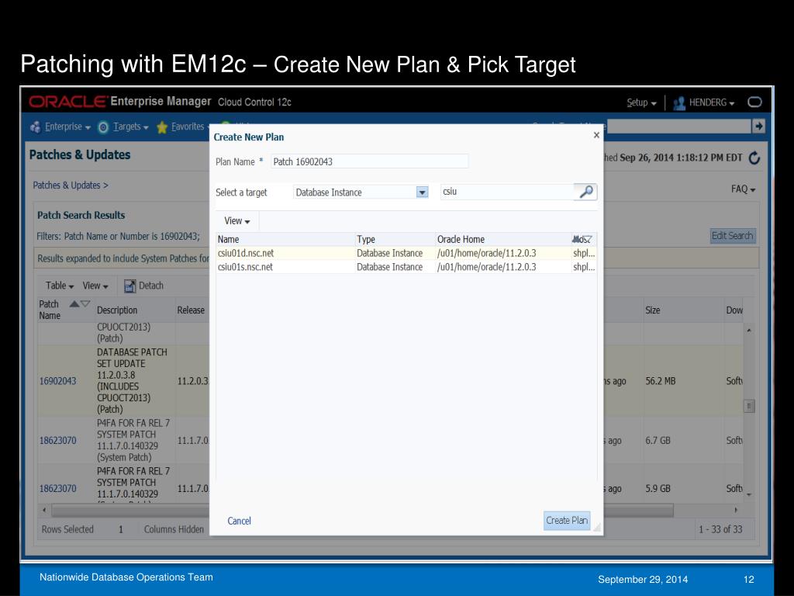Click the search magnifier icon in dialog
Image resolution: width=794 pixels, height=596 pixels.
click(x=586, y=192)
